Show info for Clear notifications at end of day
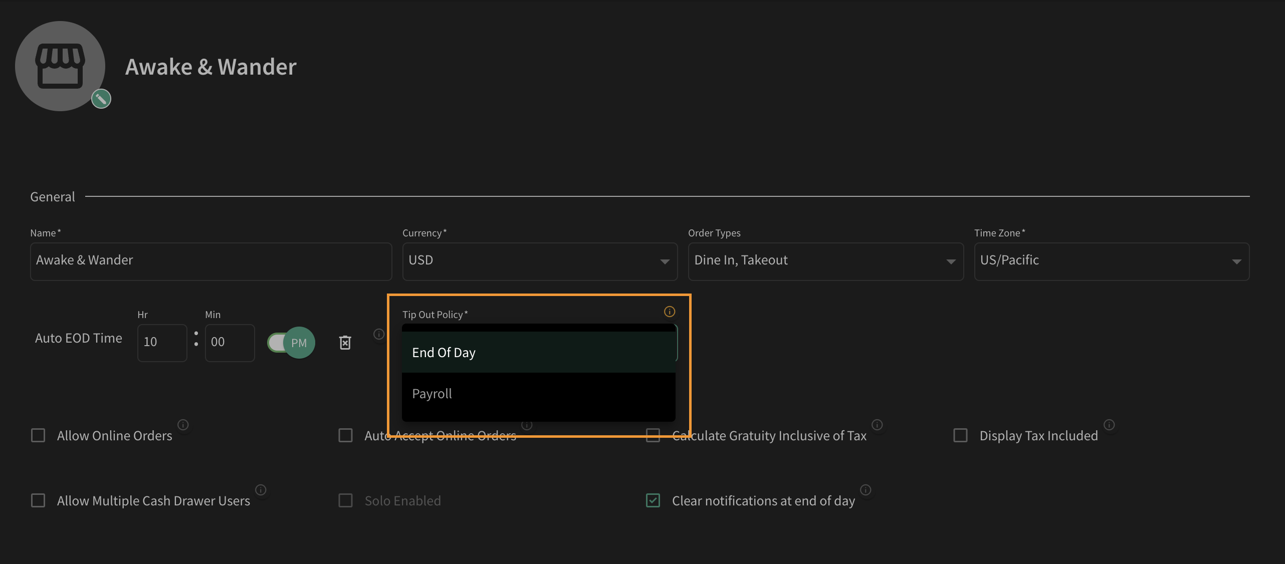Screen dimensions: 1285x564 click(866, 490)
